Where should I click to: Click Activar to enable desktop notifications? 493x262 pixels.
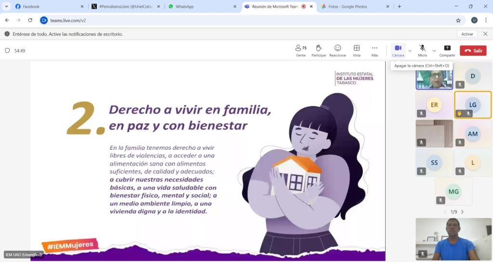[467, 34]
